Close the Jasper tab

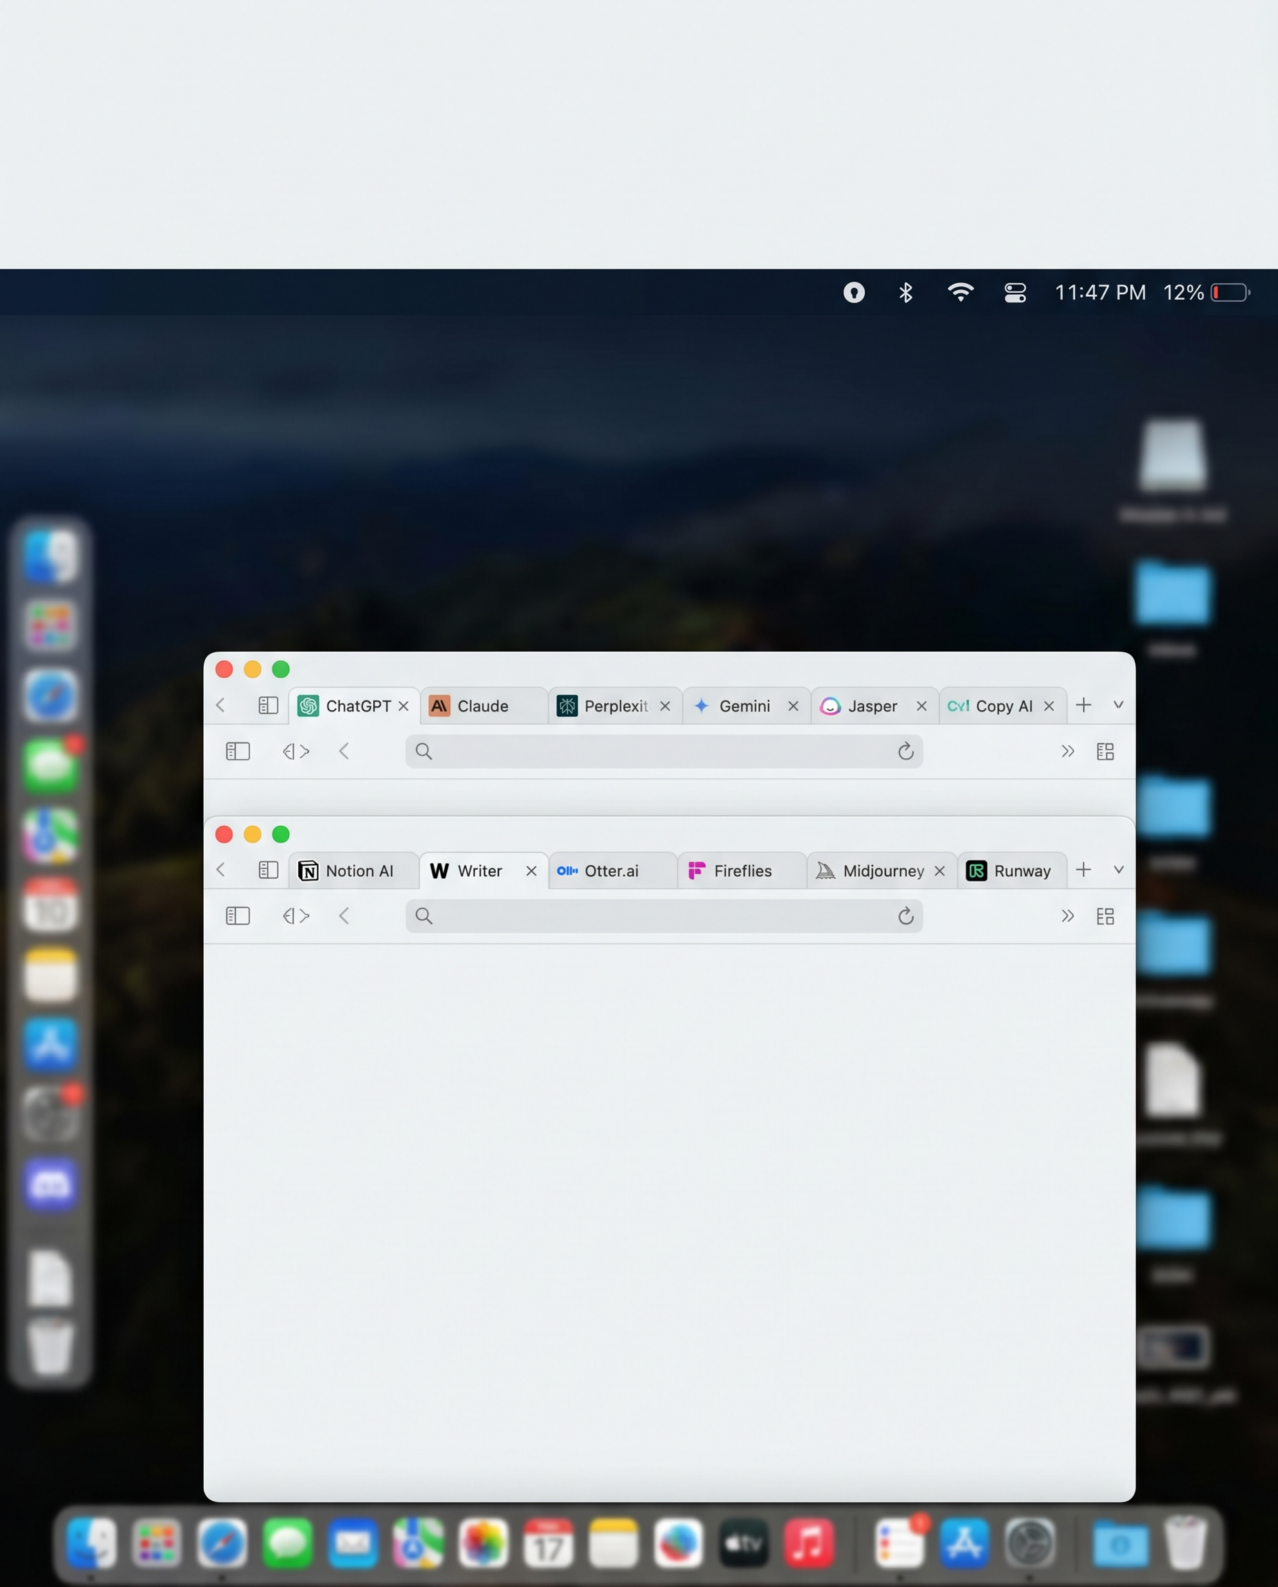tap(921, 706)
